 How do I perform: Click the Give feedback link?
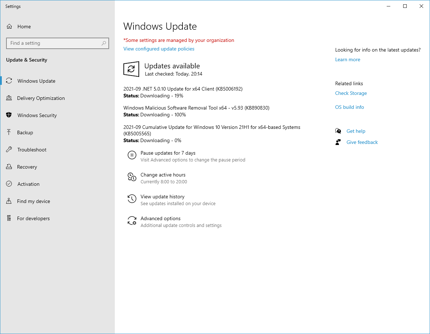362,142
